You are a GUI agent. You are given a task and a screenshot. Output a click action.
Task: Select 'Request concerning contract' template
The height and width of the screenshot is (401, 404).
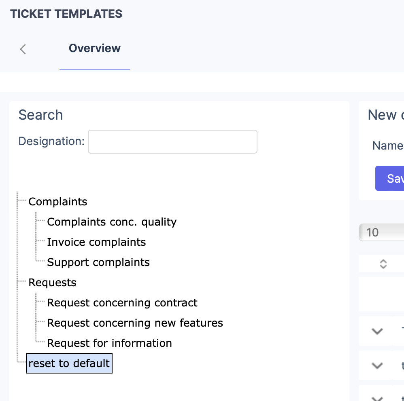122,302
